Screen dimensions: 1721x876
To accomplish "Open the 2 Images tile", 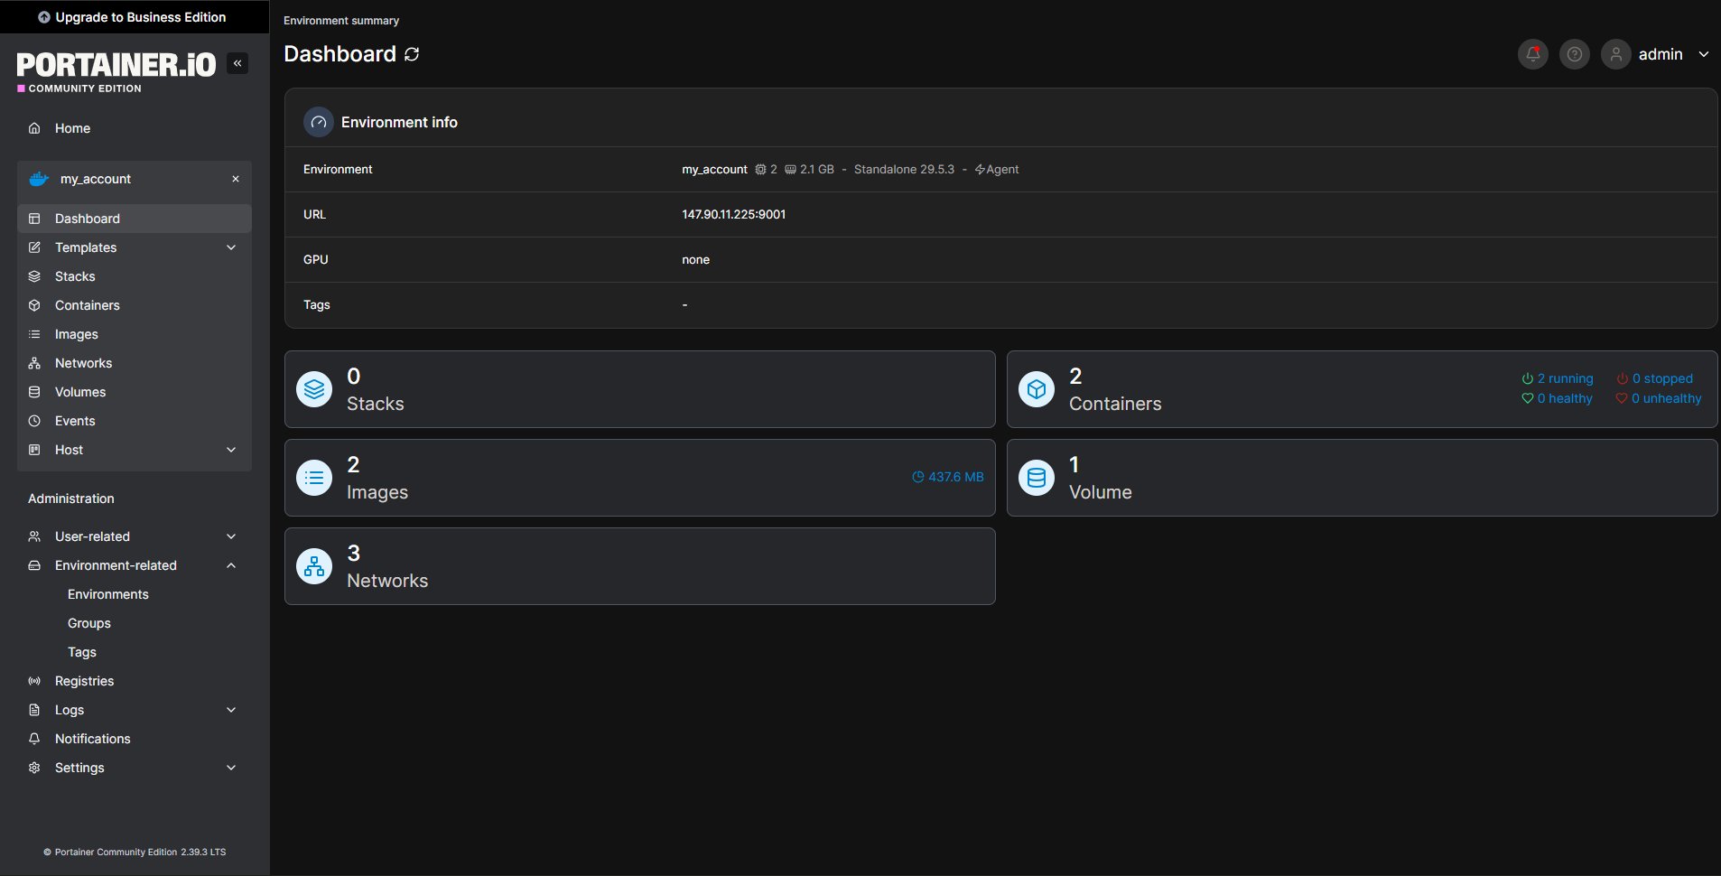I will [640, 478].
